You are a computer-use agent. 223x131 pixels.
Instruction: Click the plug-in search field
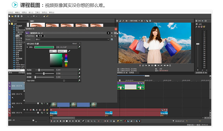point(20,21)
